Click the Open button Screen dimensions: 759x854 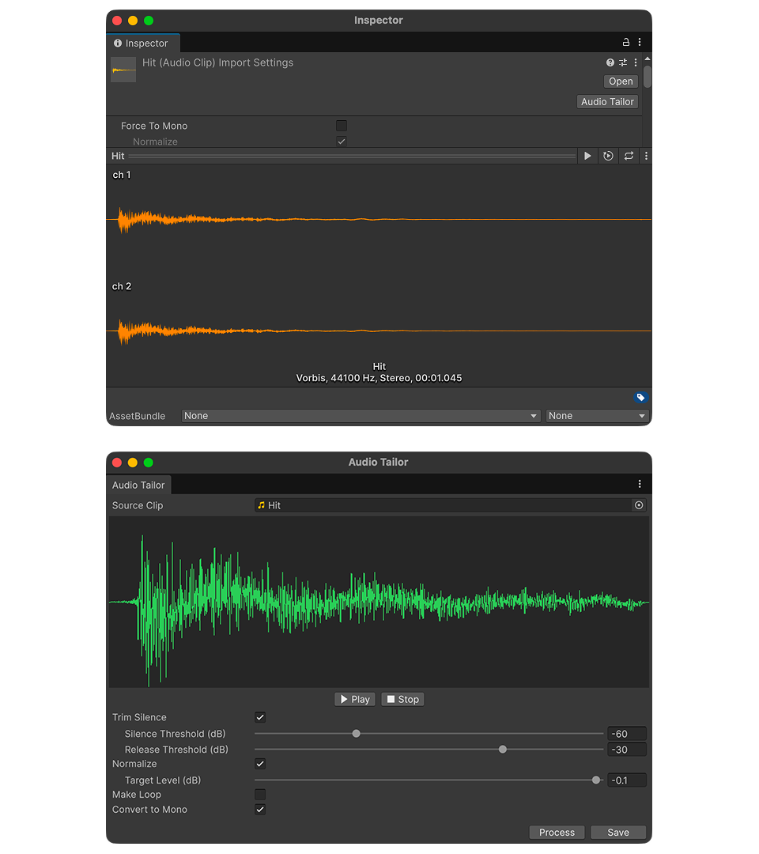(621, 81)
